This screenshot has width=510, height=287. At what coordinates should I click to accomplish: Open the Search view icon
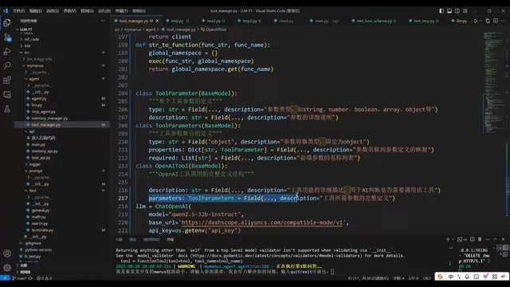tap(7, 65)
